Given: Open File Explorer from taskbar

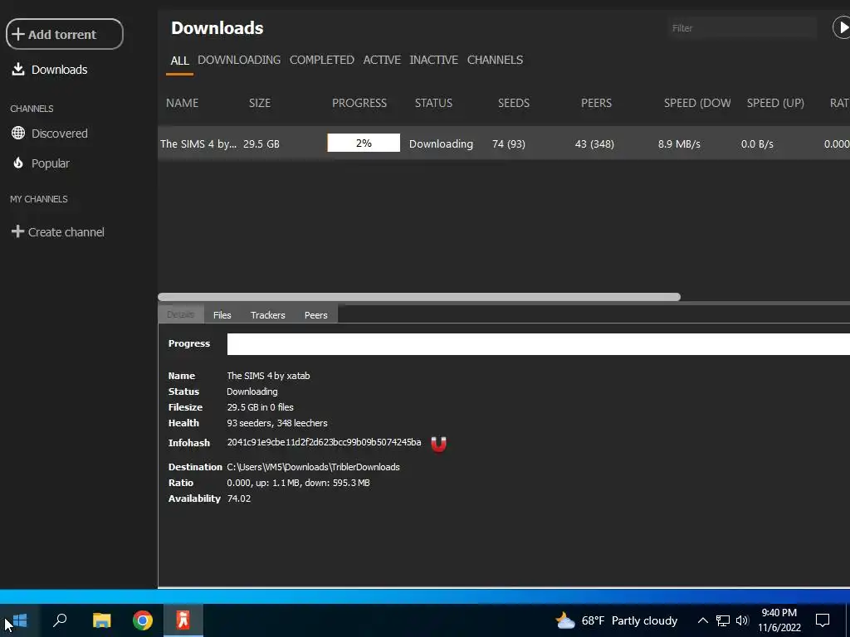Looking at the screenshot, I should pyautogui.click(x=101, y=620).
